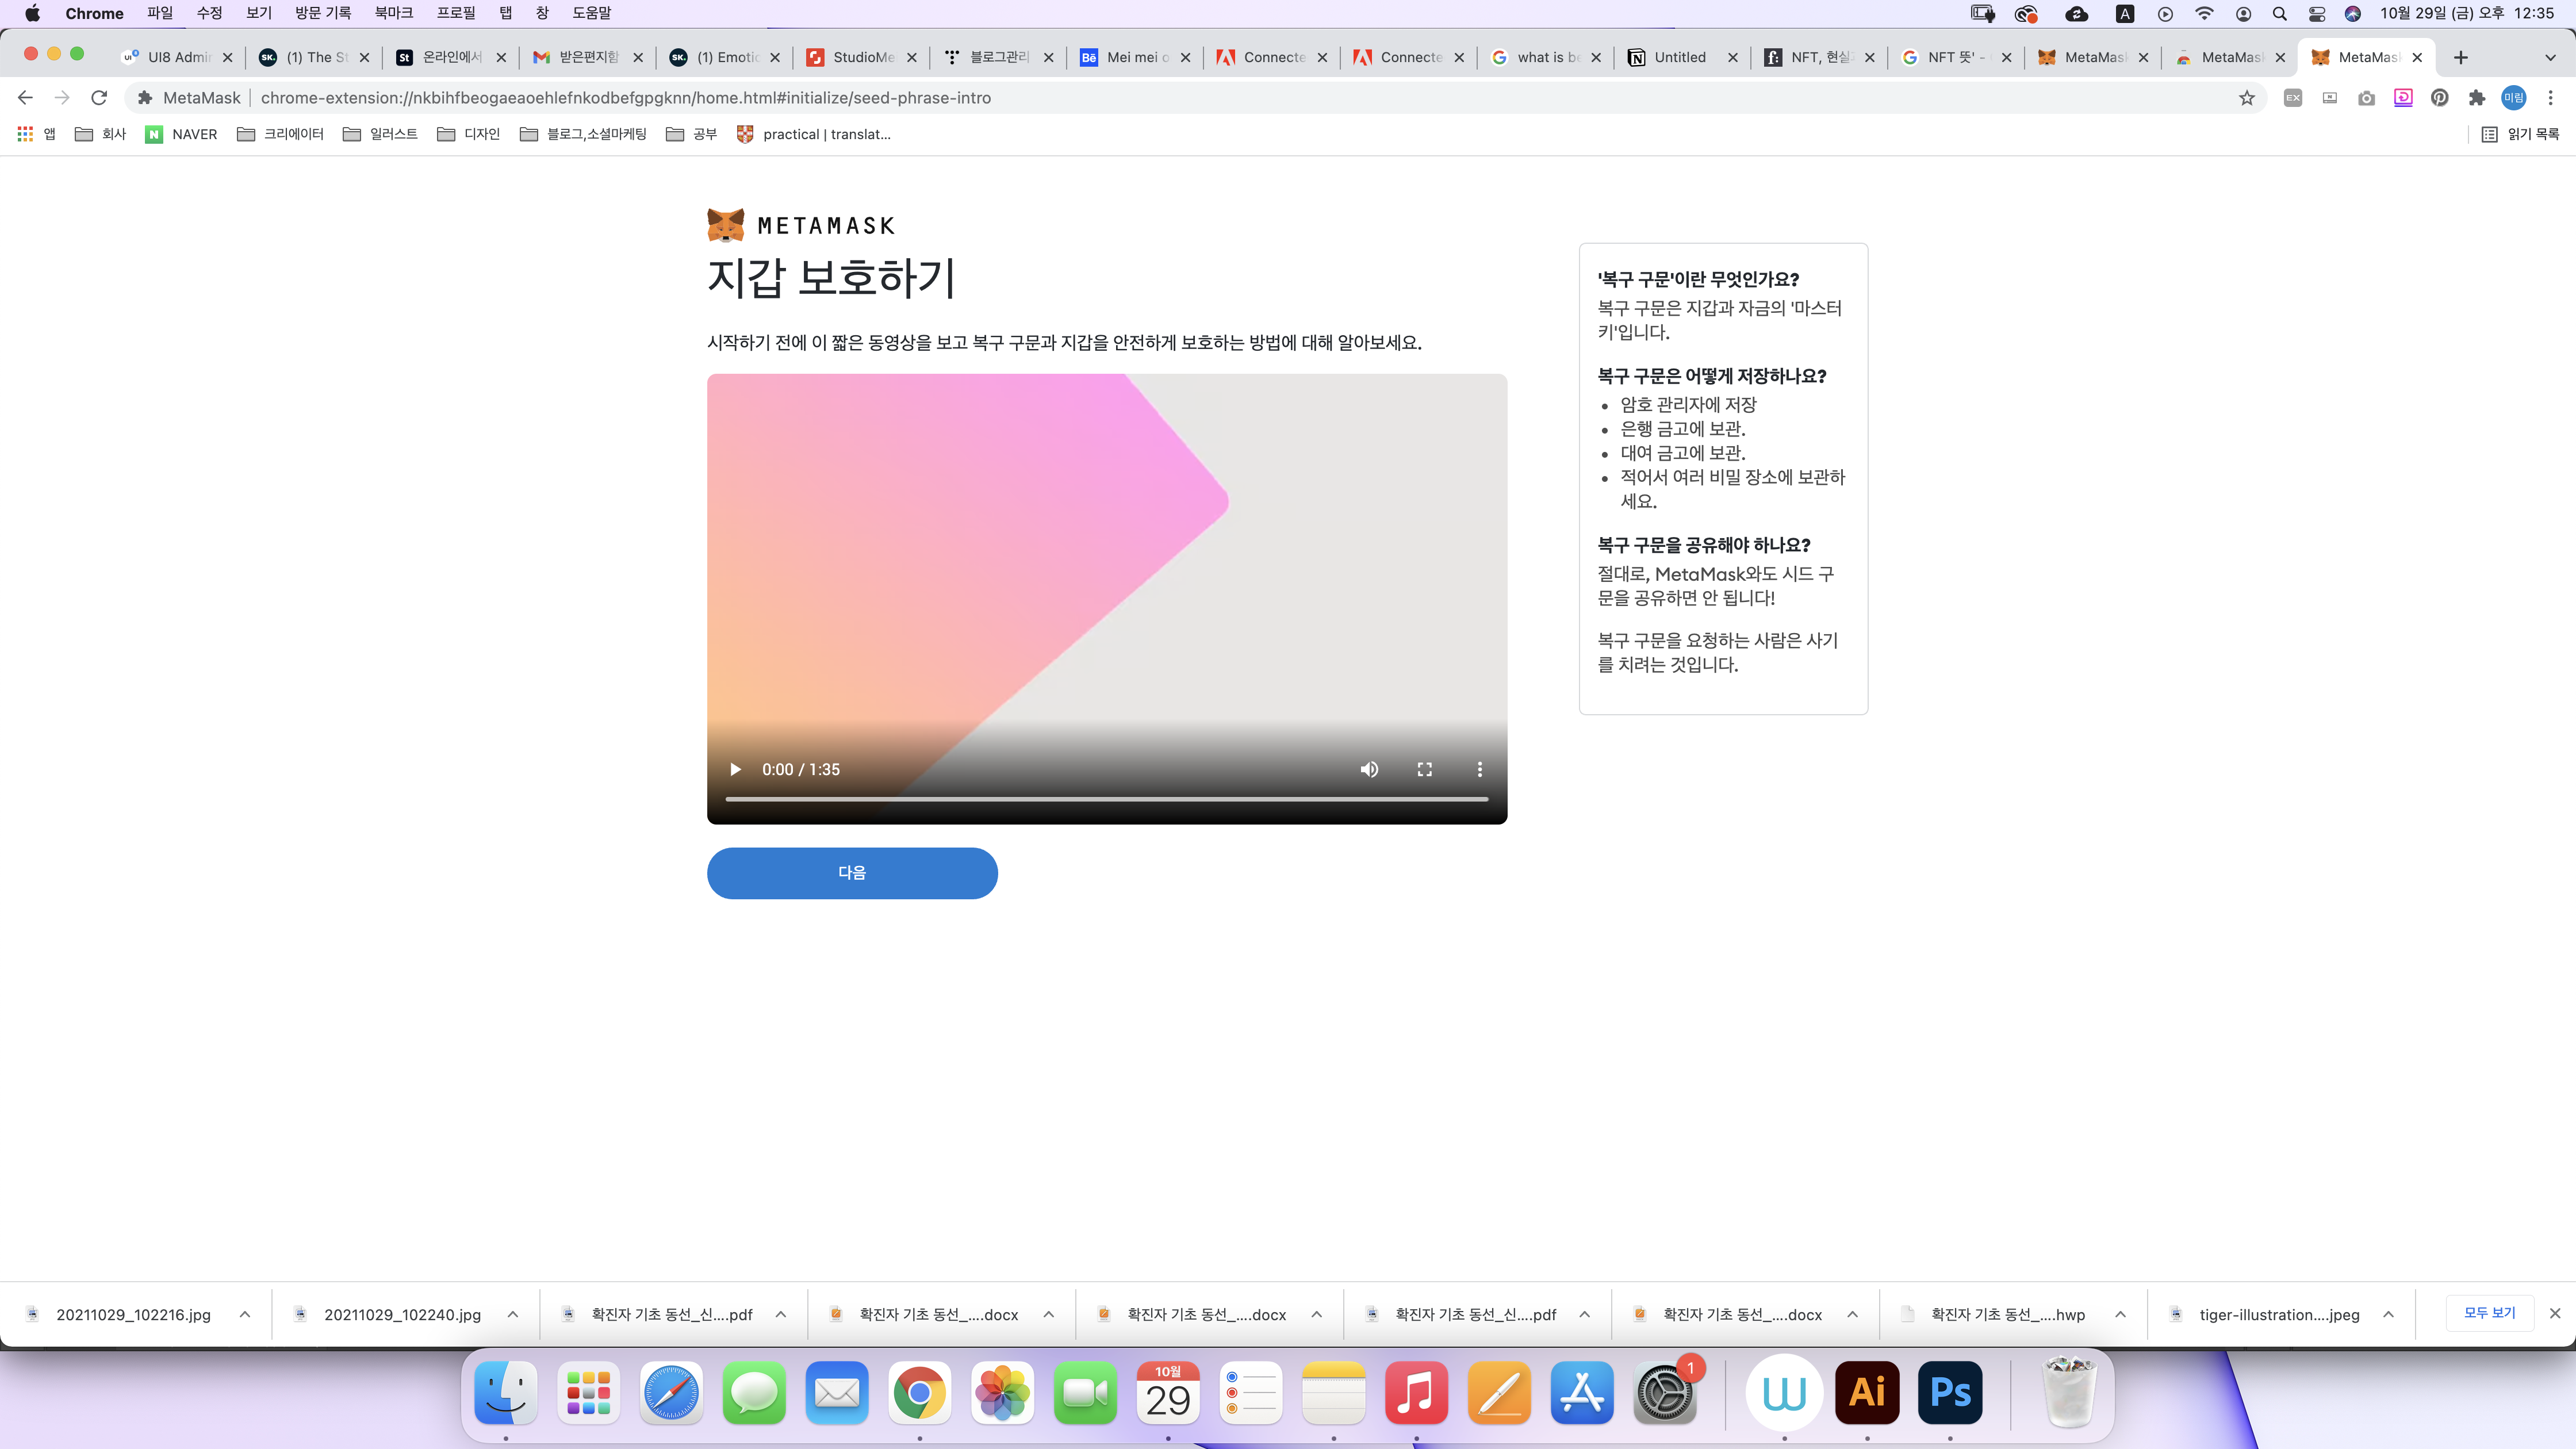Image resolution: width=2576 pixels, height=1449 pixels.
Task: Open Finder from the Dock
Action: coord(506,1393)
